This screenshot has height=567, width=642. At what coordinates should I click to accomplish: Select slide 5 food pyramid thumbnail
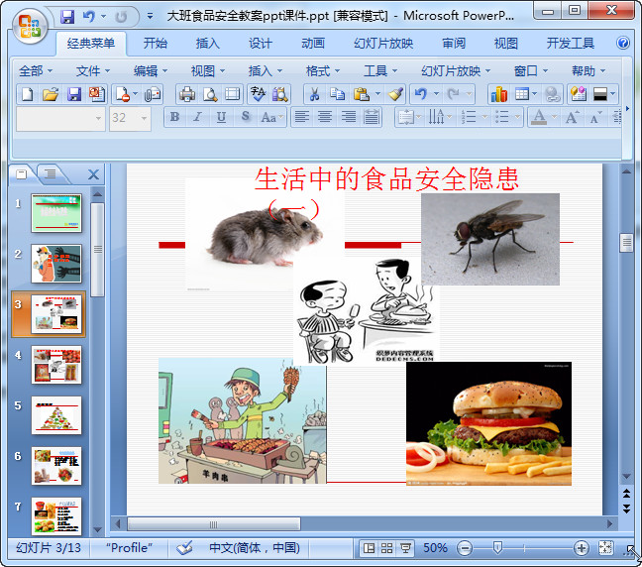pyautogui.click(x=56, y=415)
